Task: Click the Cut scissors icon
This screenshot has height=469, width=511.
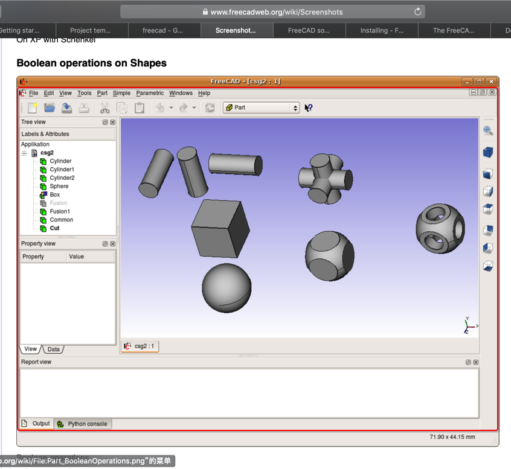Action: coord(104,108)
